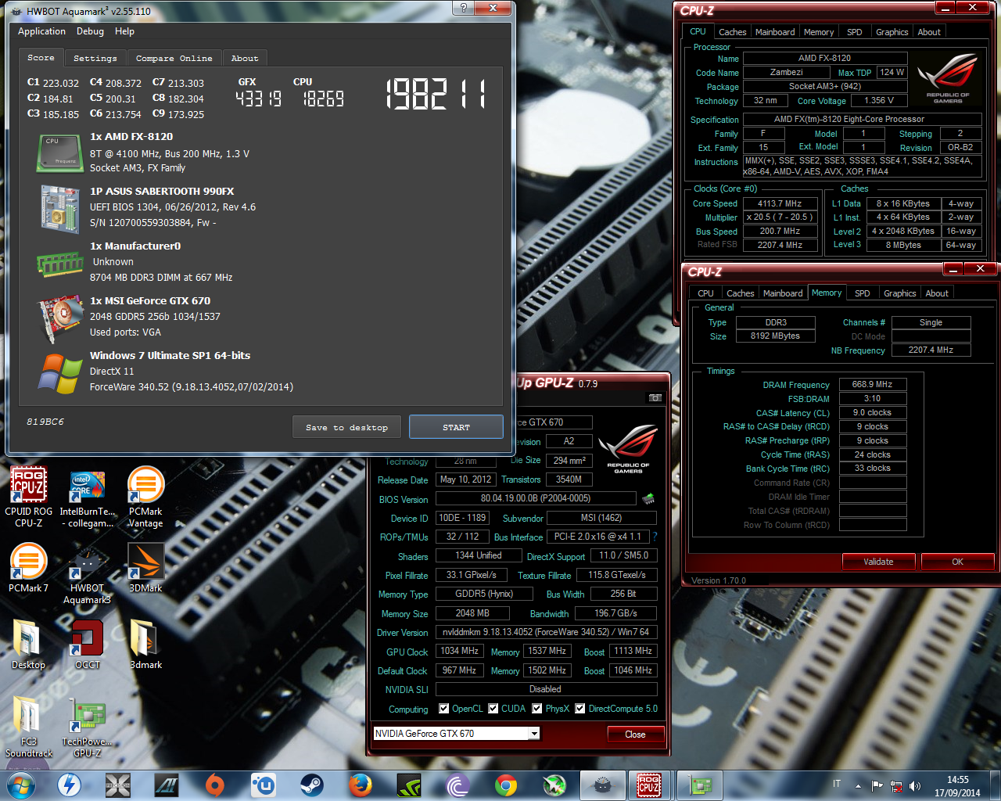1001x801 pixels.
Task: Open the Application menu in Aquamark
Action: tap(41, 31)
